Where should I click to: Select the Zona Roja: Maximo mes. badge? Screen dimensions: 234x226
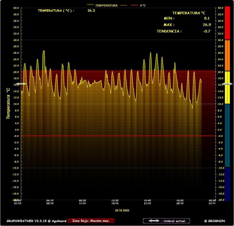[91, 221]
